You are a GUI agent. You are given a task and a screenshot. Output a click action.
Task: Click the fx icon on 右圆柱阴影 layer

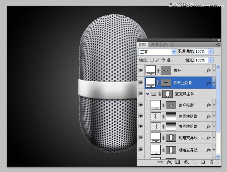click(208, 126)
